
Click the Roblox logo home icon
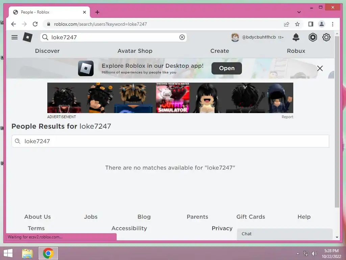[28, 37]
